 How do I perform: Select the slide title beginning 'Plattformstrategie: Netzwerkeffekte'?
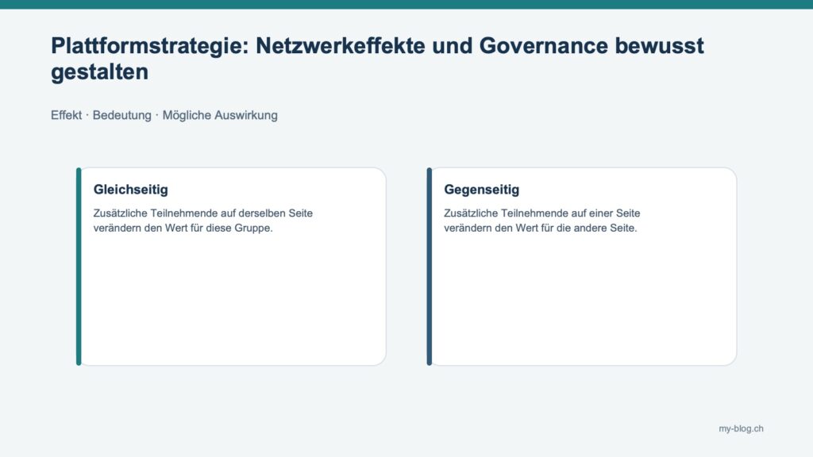click(377, 59)
